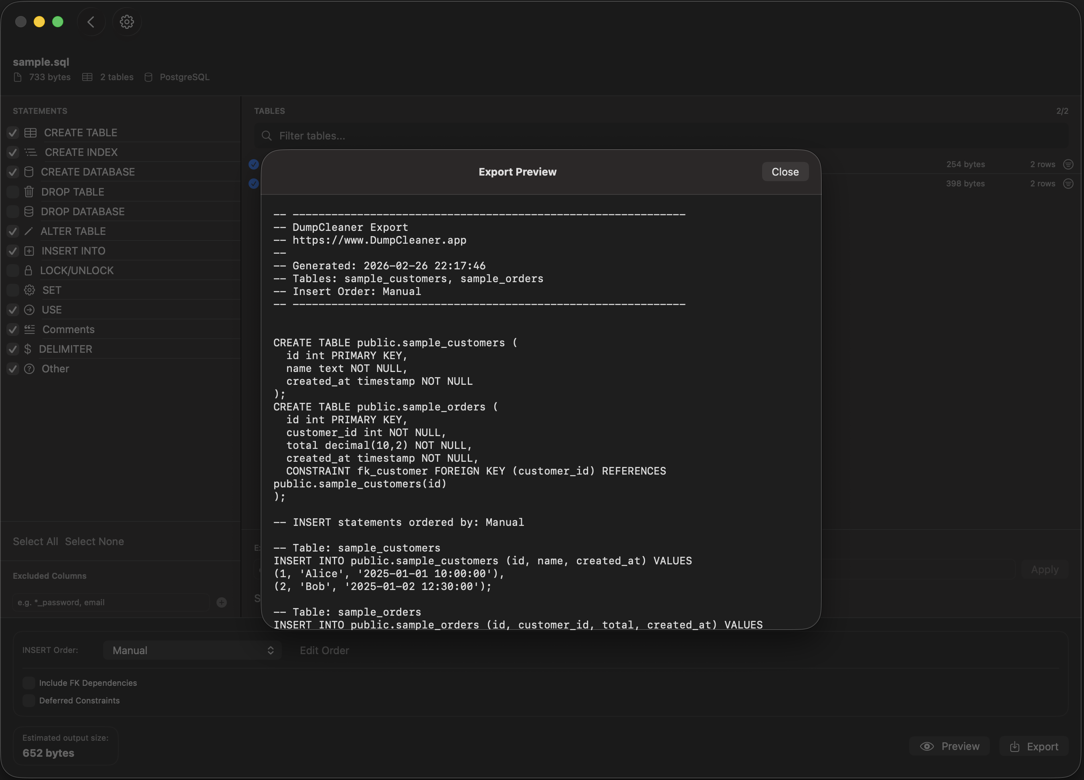Click the SET gear icon in statements list

click(x=29, y=290)
